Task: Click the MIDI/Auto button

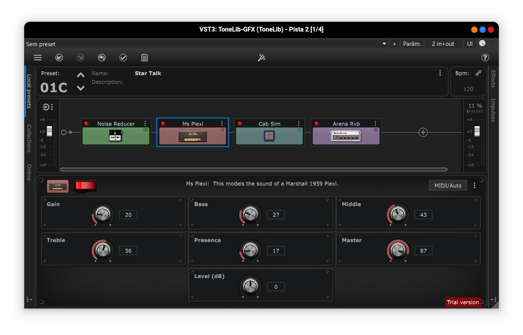Action: [x=448, y=185]
